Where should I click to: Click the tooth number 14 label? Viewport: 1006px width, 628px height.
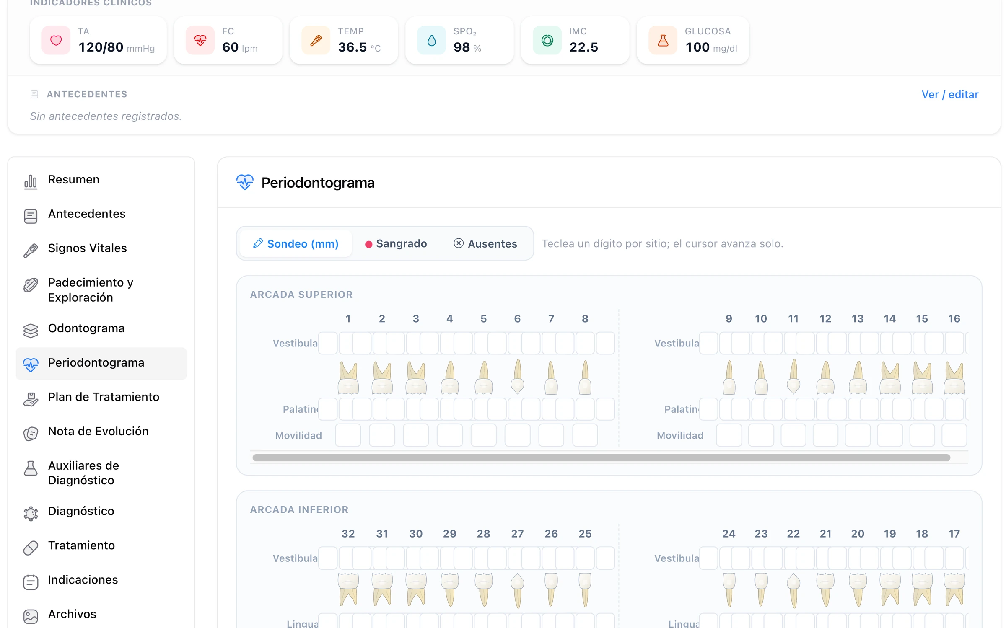(x=889, y=319)
